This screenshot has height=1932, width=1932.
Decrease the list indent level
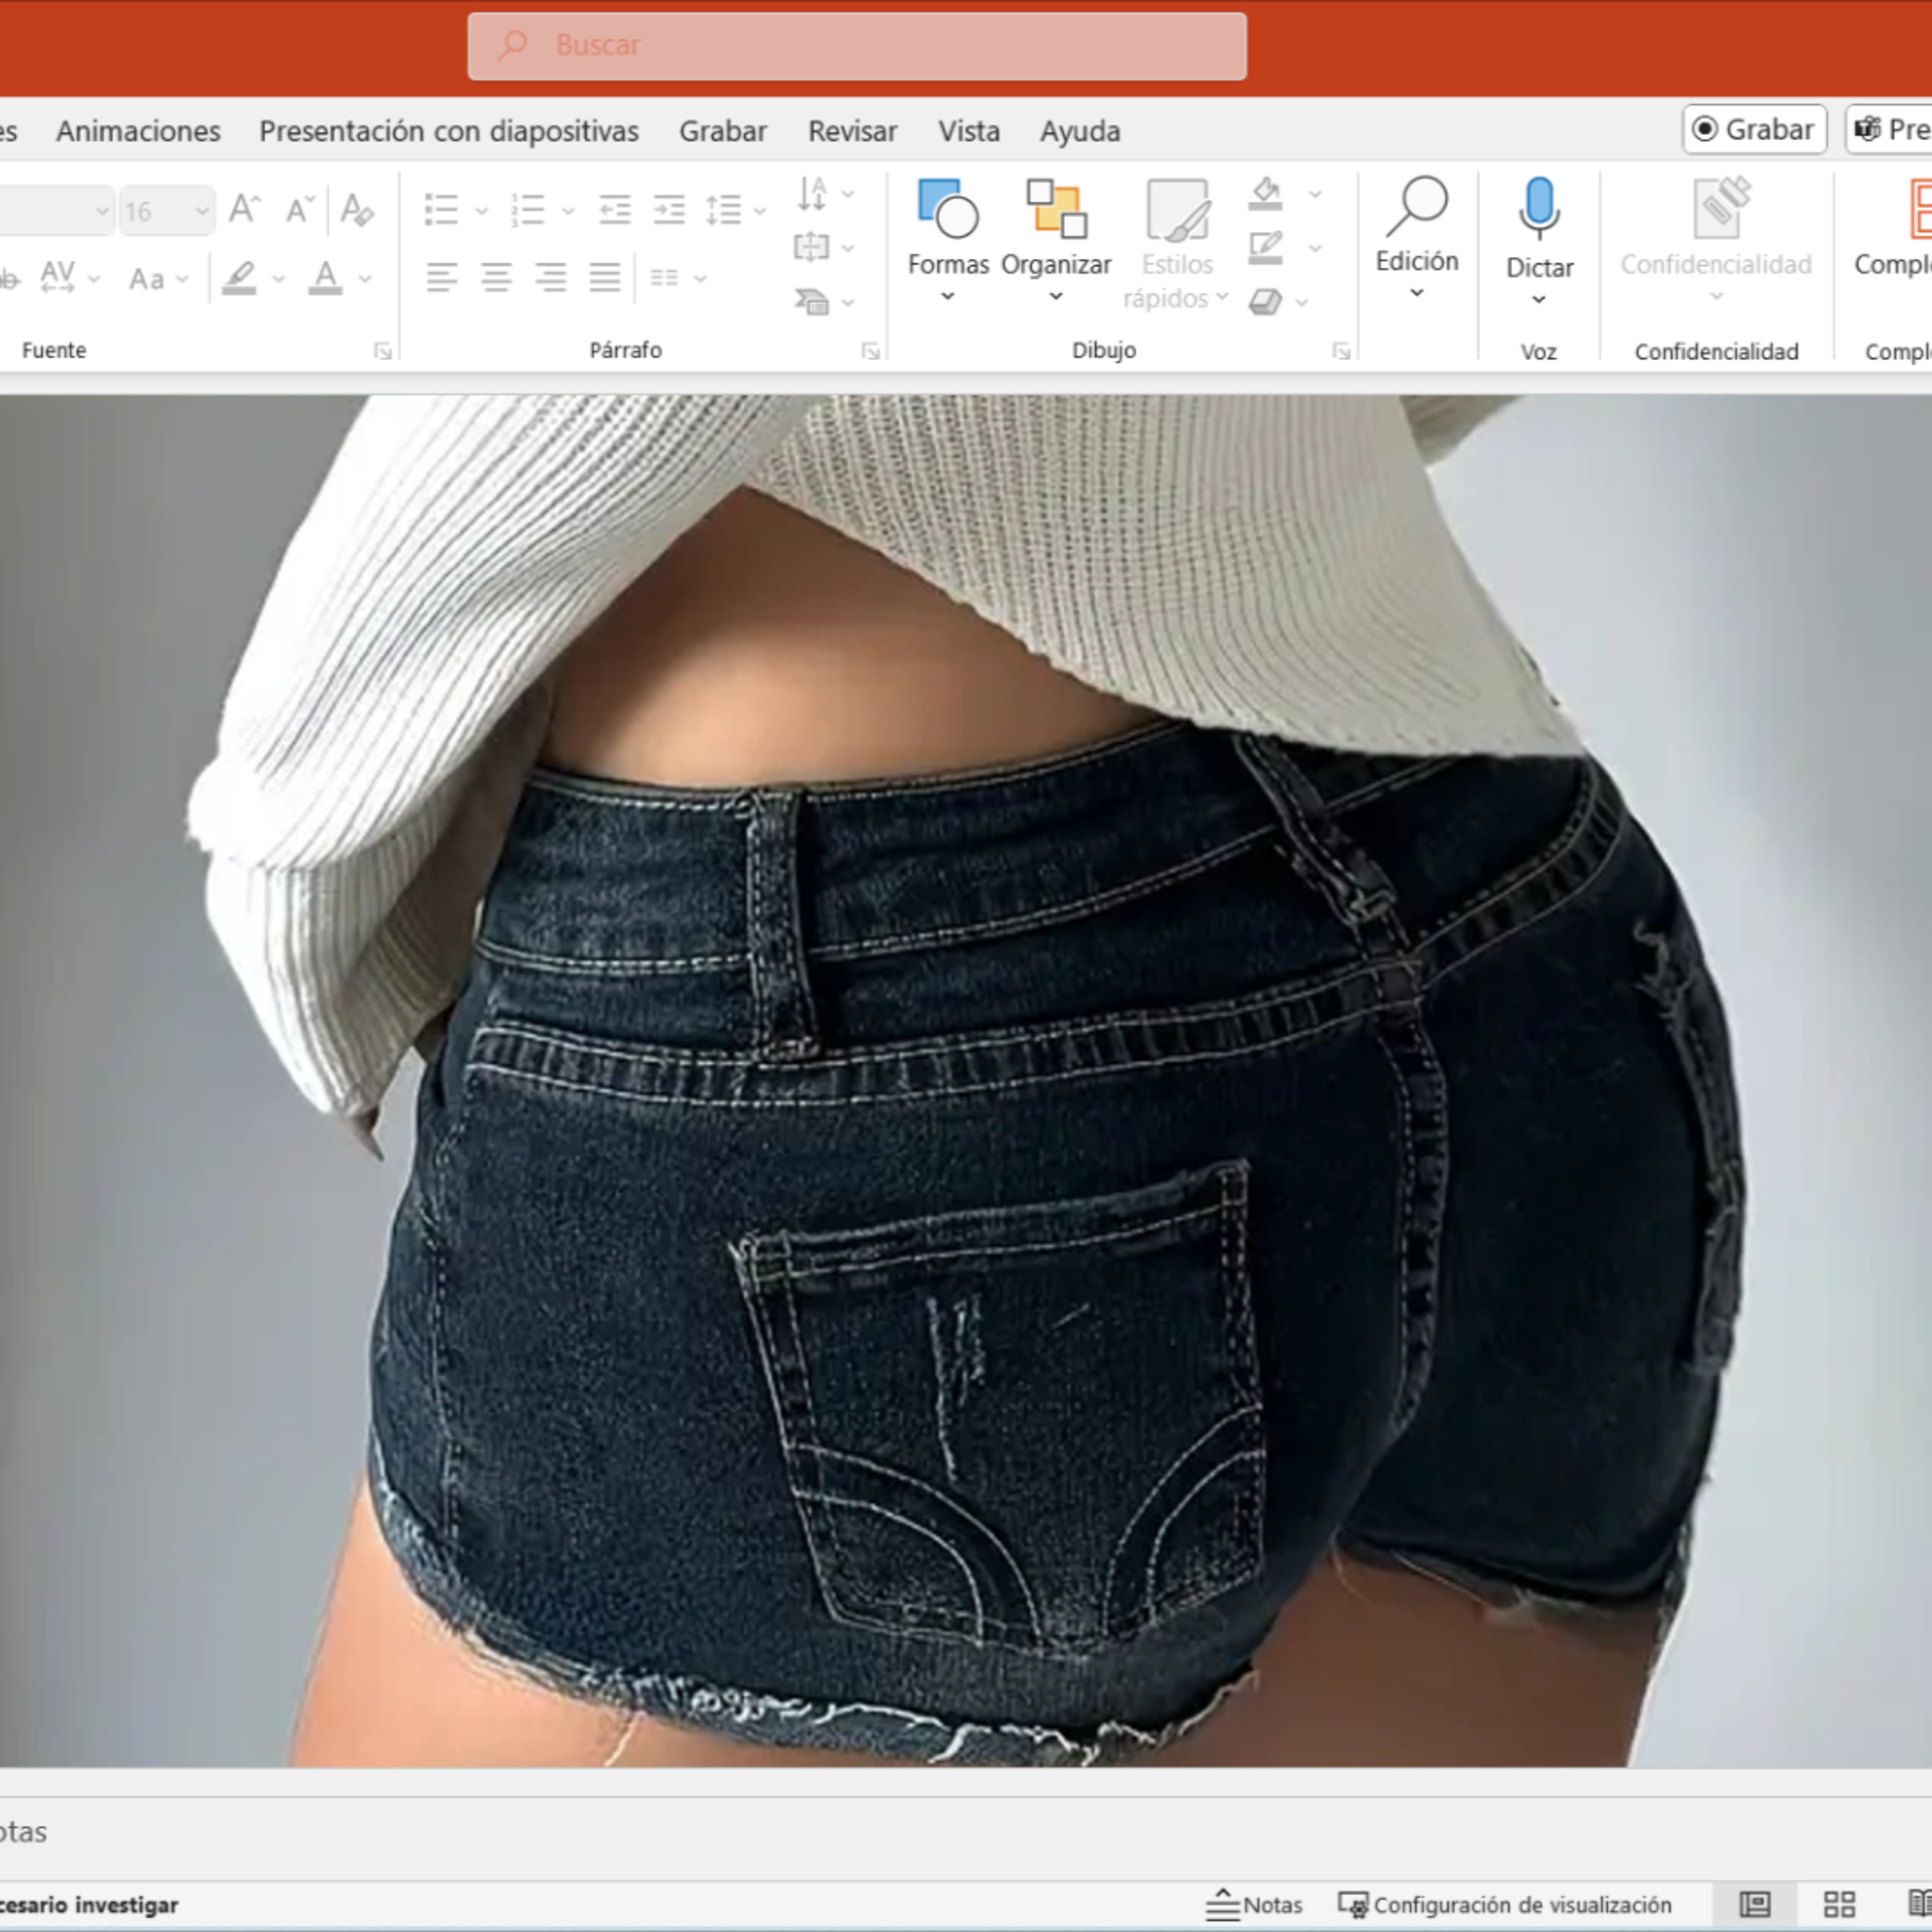(614, 211)
